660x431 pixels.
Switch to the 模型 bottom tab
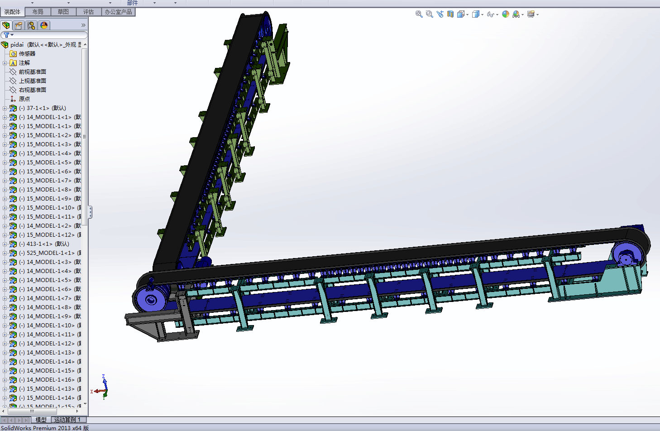pos(41,420)
